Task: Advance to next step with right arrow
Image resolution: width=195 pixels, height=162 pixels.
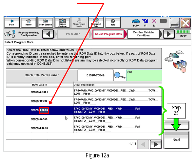Action: coord(169,34)
